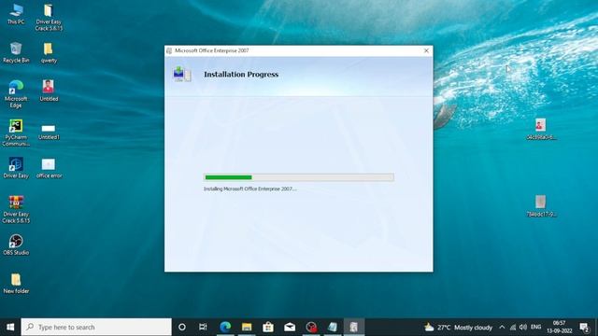
Task: Close the Microsoft Office Enterprise 2007 installer
Action: [x=426, y=50]
